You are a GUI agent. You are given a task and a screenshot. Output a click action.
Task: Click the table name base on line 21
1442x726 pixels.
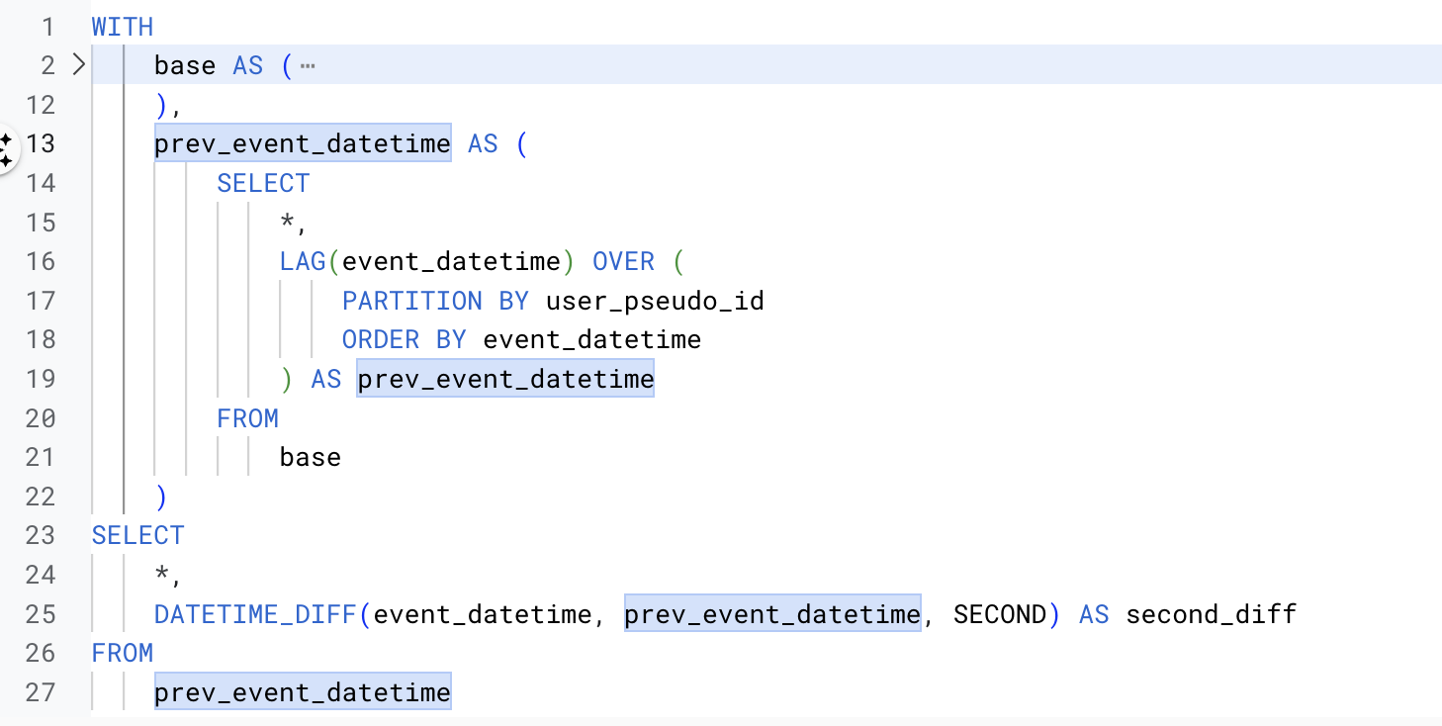point(311,457)
